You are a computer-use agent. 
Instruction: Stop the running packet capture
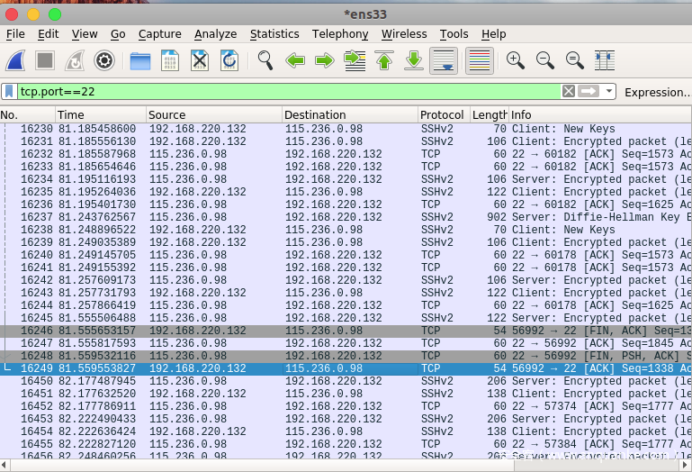coord(45,61)
